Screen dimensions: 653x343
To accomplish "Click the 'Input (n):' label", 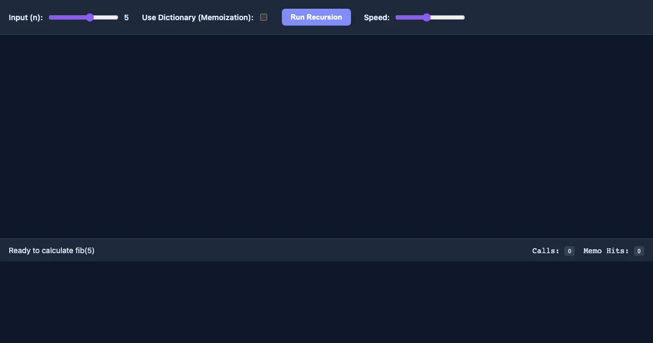I will pos(26,17).
